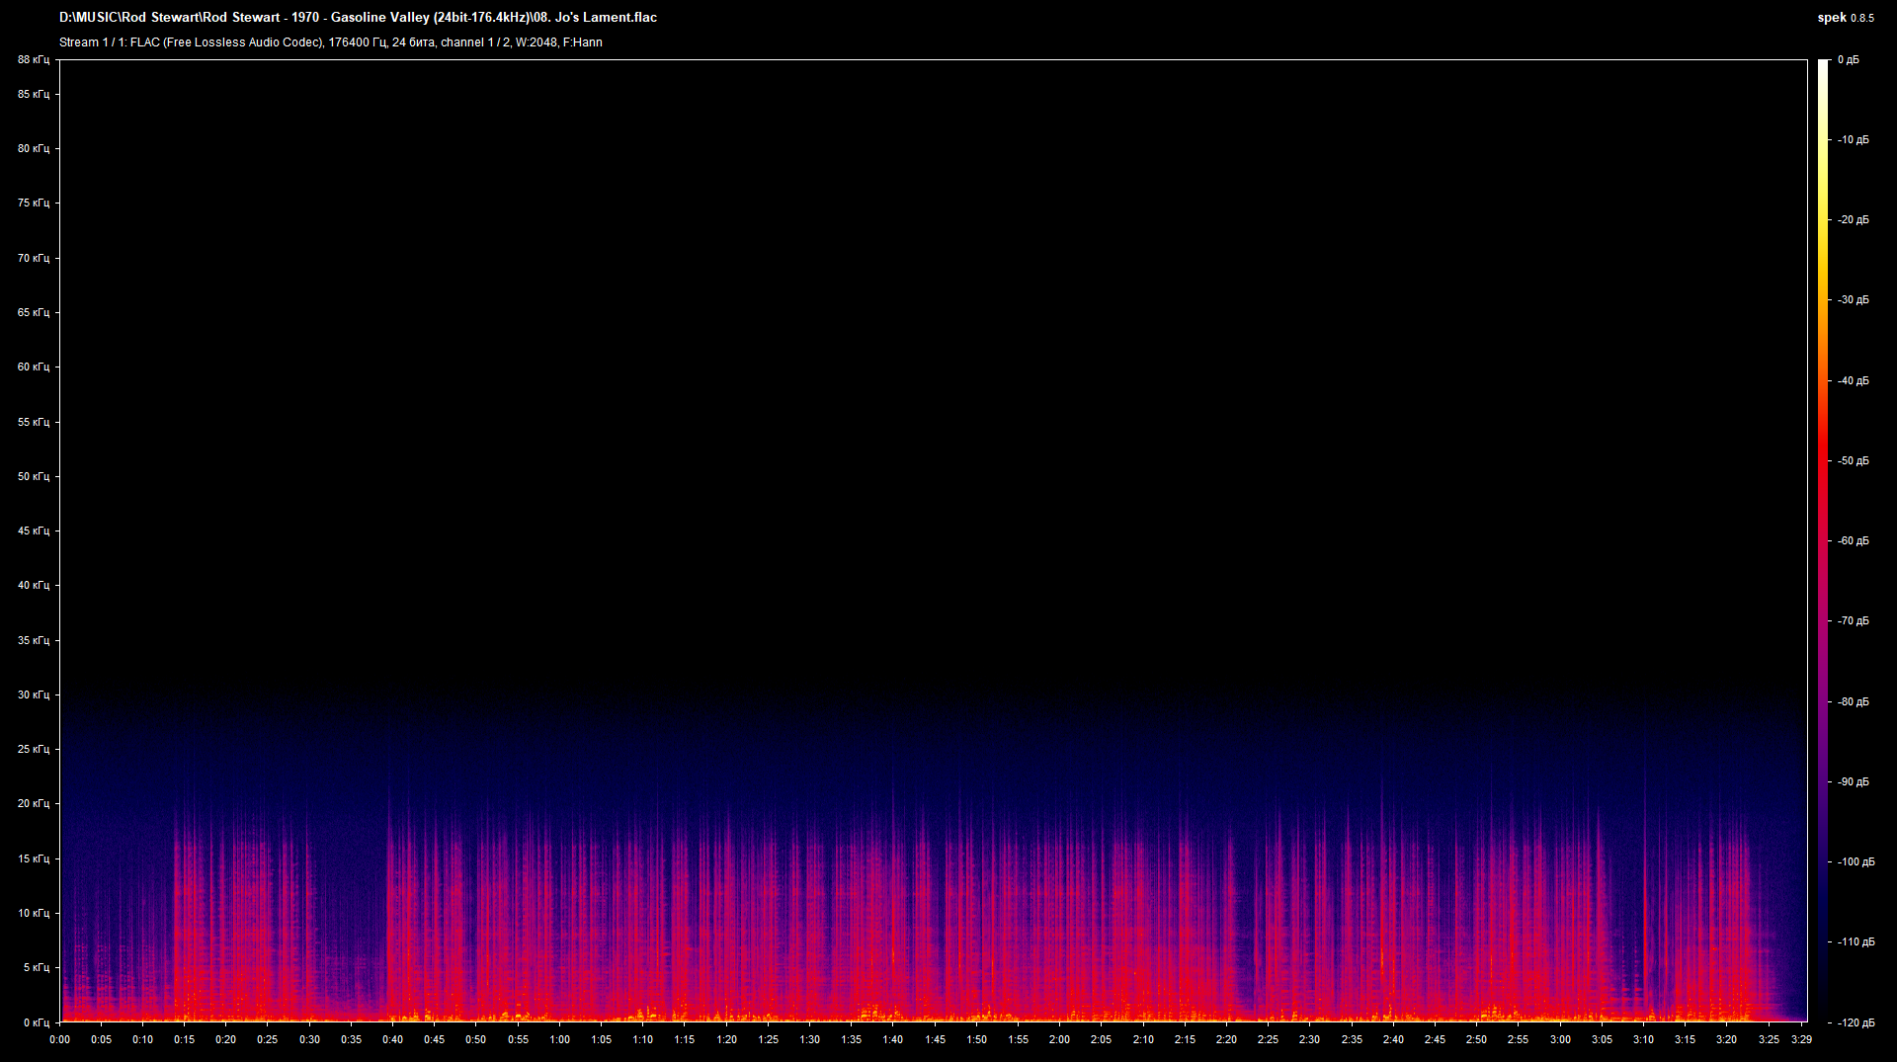Click the 0 кГц frequency axis label
1897x1062 pixels.
pyautogui.click(x=36, y=1022)
